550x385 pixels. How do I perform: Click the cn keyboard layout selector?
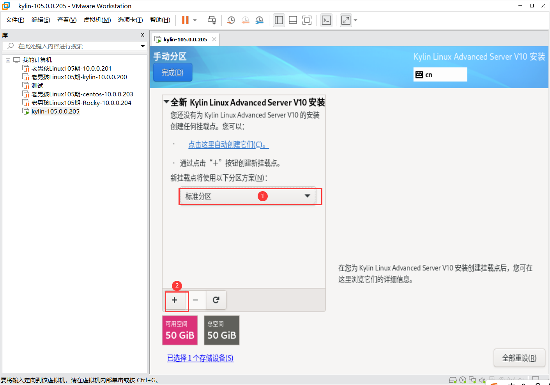point(440,75)
